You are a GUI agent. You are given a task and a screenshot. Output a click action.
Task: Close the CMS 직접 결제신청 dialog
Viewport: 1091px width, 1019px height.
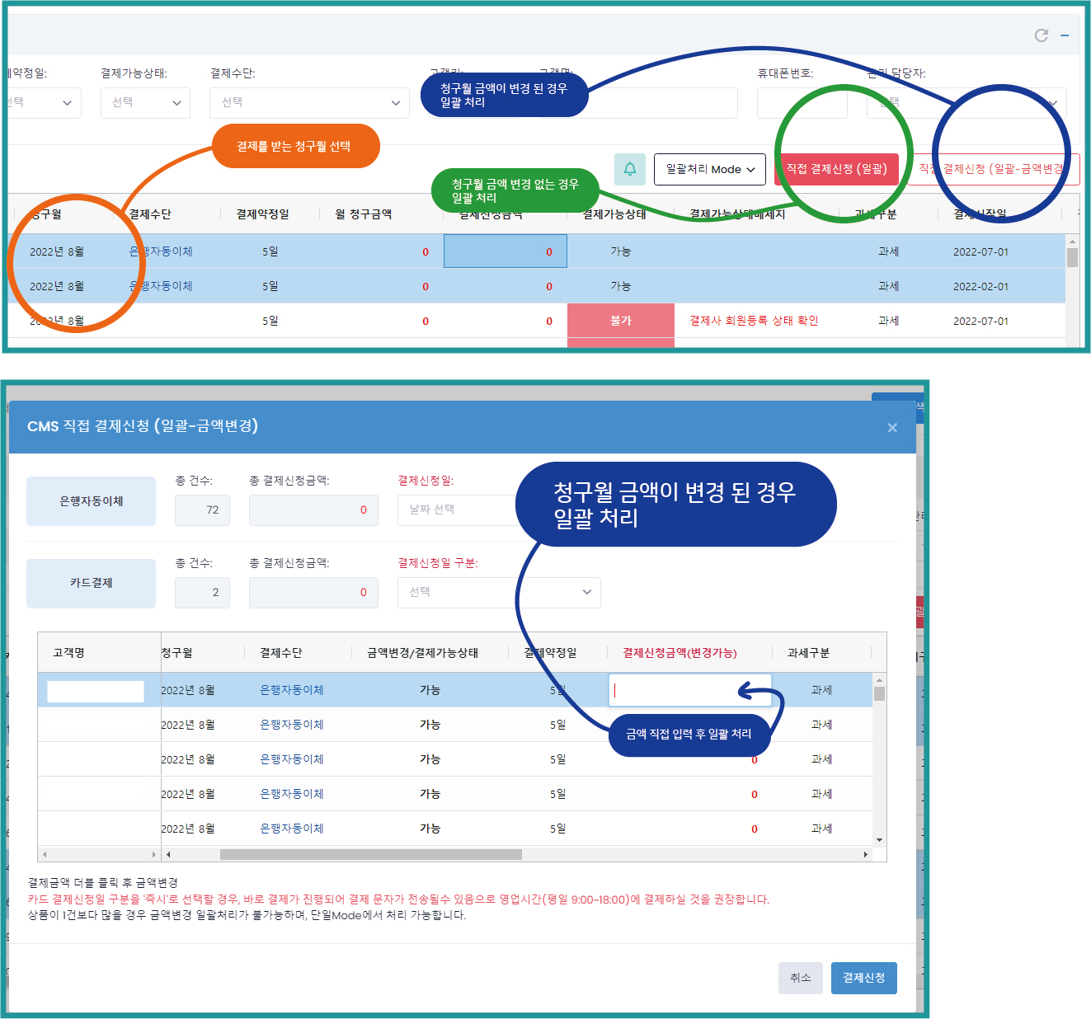892,427
